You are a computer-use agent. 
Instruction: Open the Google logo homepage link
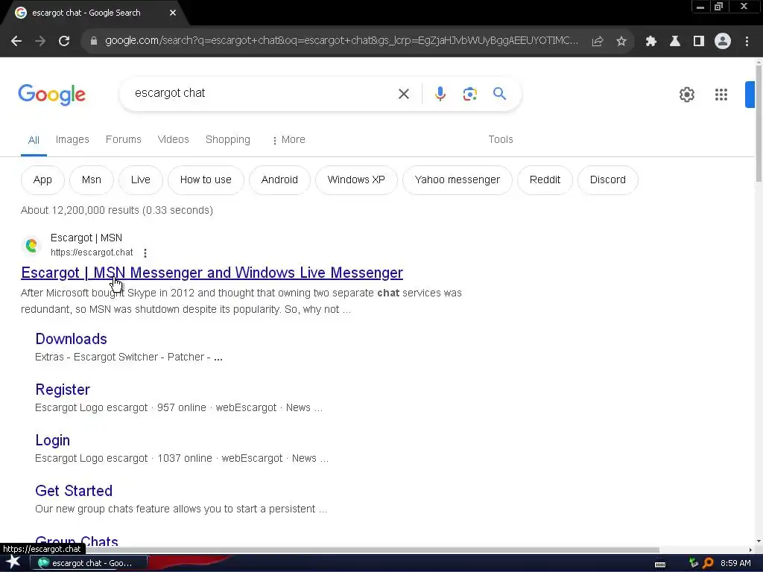pos(52,95)
